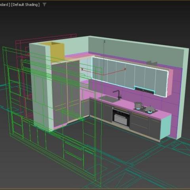
Task: Open the Default Shading viewport menu
Action: [25, 5]
